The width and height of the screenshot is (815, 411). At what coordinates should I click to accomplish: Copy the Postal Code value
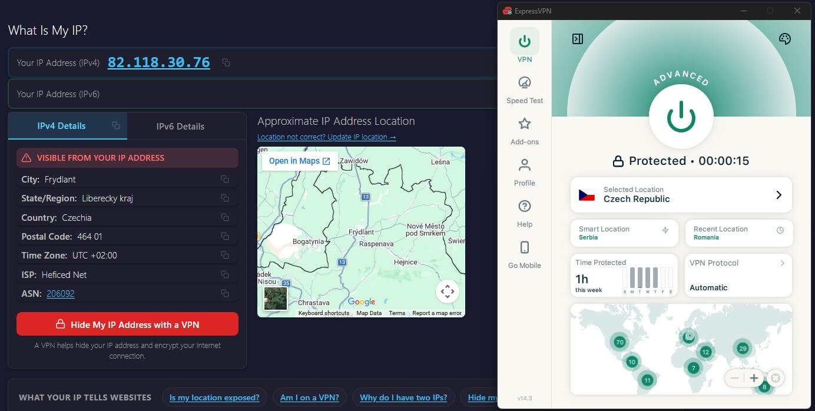tap(224, 236)
